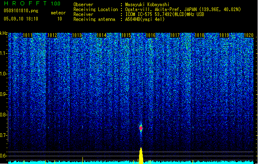
Task: Click the 1820 time marker
Action: pyautogui.click(x=249, y=36)
